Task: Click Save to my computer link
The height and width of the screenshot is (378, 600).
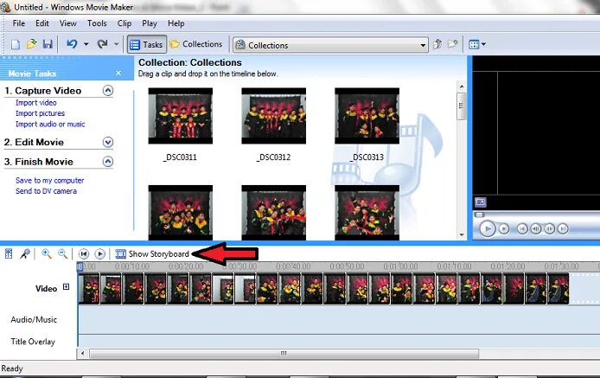Action: pyautogui.click(x=50, y=181)
